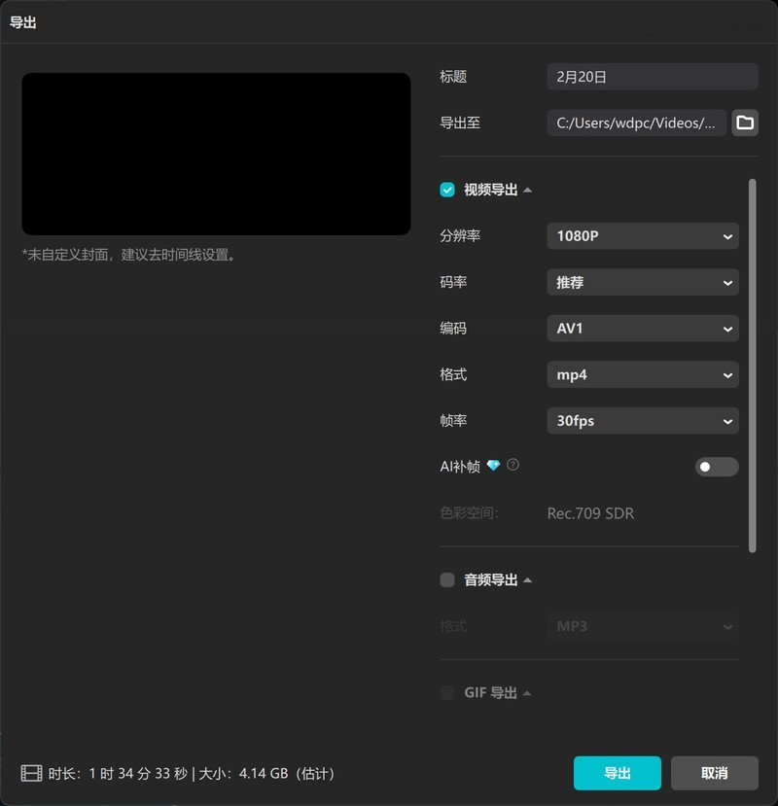Enable the GIF 导出 checkbox
The width and height of the screenshot is (778, 806).
tap(447, 692)
